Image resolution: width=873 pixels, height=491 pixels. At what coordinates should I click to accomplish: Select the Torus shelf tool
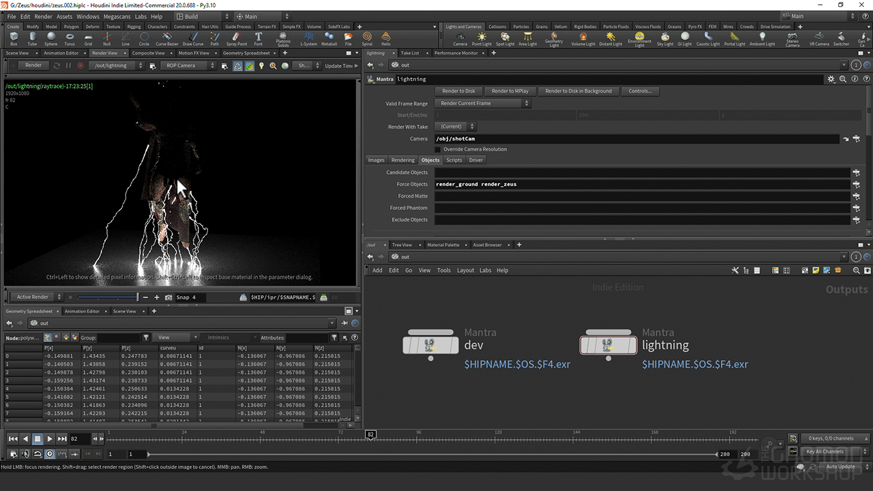click(x=70, y=38)
